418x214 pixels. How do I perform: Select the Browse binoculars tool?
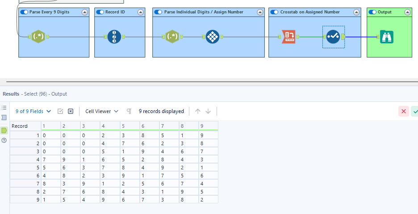pos(387,37)
